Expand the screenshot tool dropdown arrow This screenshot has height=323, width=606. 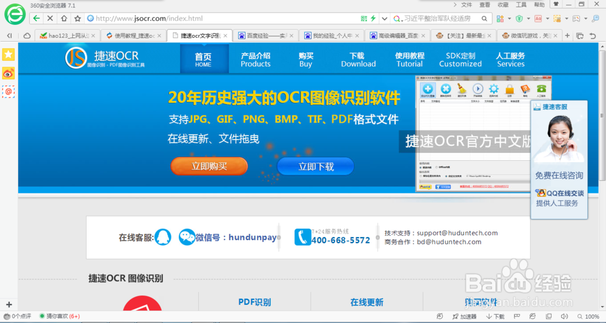[567, 18]
